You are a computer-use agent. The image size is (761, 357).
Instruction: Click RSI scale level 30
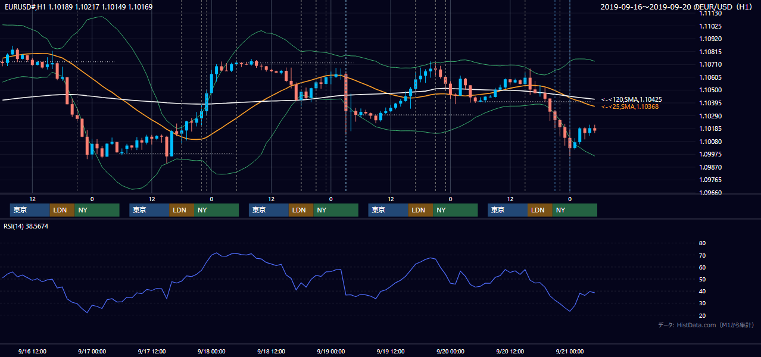click(x=703, y=303)
